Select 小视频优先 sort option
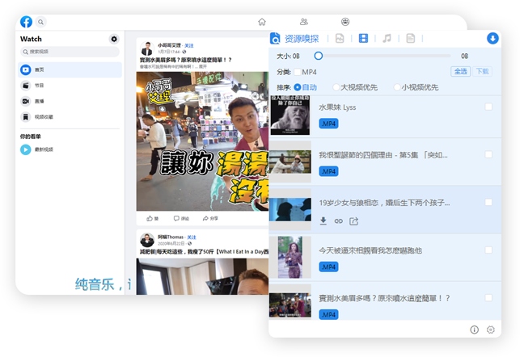Screen dimensions: 520x357 (x=397, y=87)
